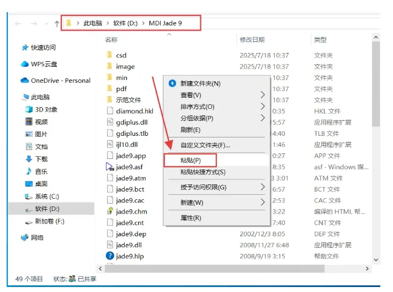Select the diamond.hkl file
This screenshot has height=292, width=393.
pos(135,111)
